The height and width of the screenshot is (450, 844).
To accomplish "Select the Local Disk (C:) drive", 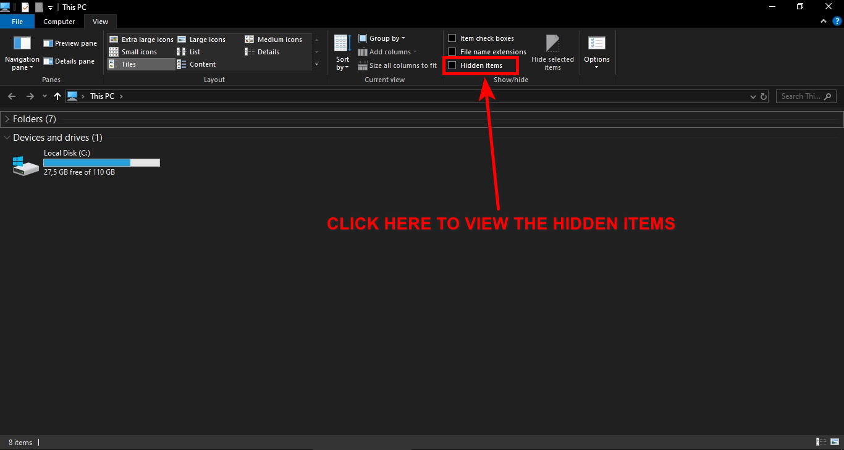I will click(87, 162).
